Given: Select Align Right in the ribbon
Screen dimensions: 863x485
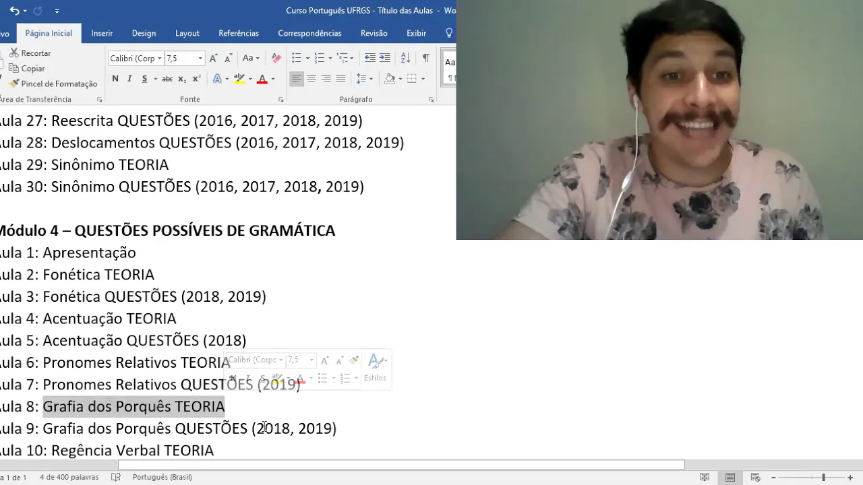Looking at the screenshot, I should point(326,79).
